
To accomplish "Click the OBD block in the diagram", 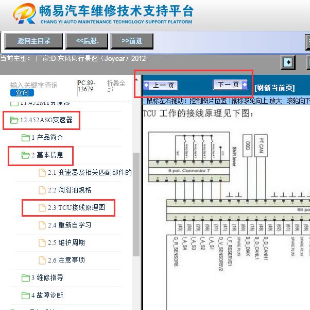I will tap(247, 145).
